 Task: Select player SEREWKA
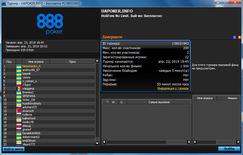click(x=49, y=96)
